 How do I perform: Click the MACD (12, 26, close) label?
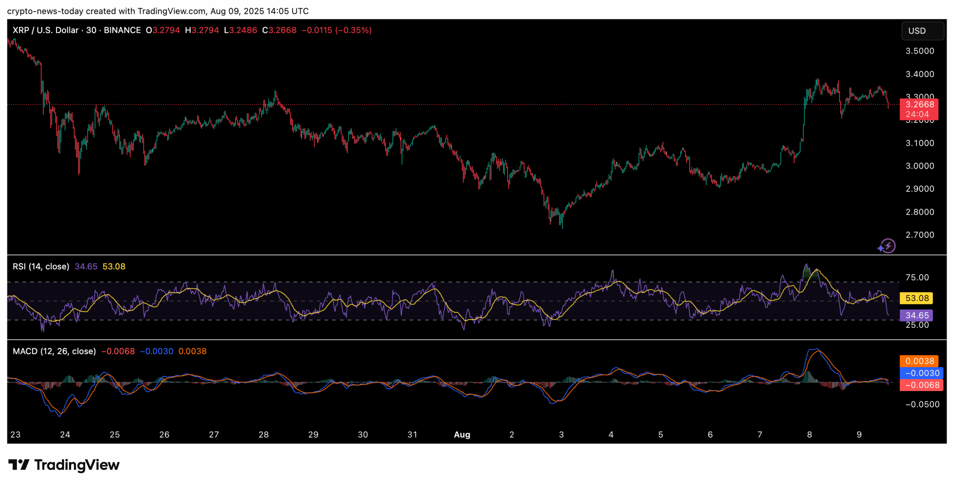[x=54, y=351]
